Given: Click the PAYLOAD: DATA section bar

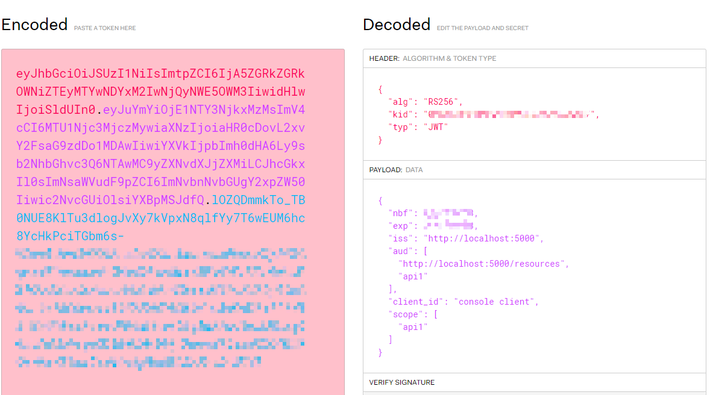Looking at the screenshot, I should click(535, 170).
